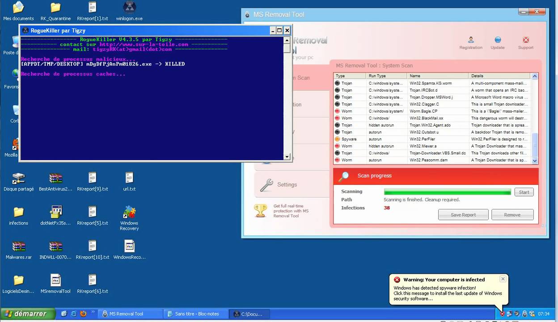Expand hidden quick launch items chevron
This screenshot has width=558, height=322.
93,313
